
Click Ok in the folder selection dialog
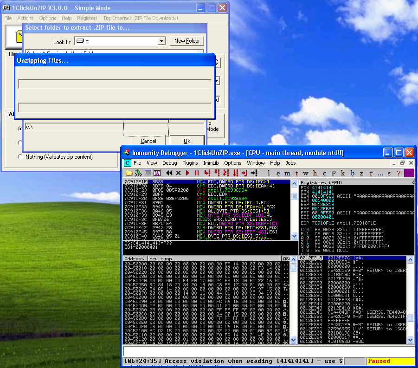(187, 141)
